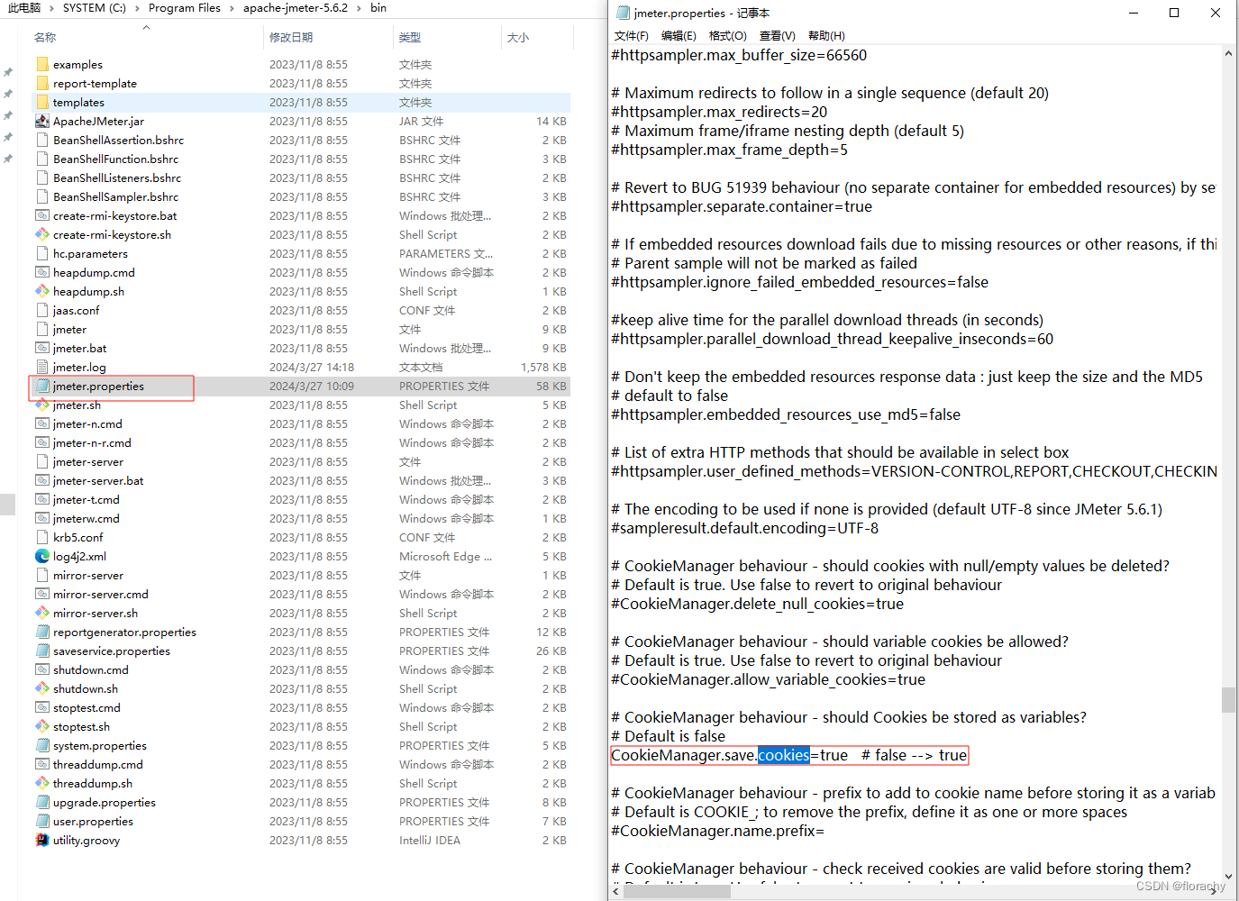
Task: Go to apache-jmeter-5.6.2 in breadcrumb path
Action: (x=296, y=8)
